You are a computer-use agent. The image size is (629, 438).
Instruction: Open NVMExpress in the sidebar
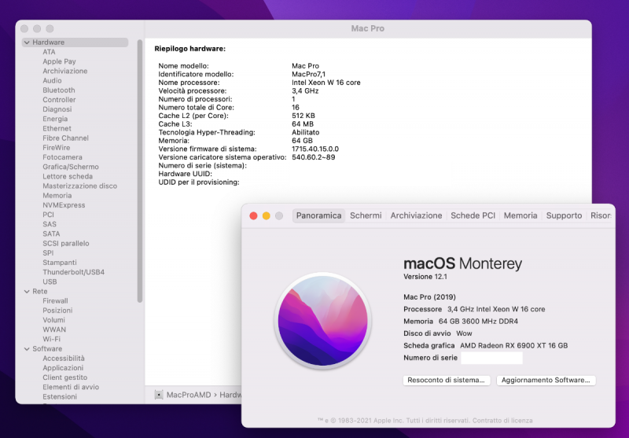[x=64, y=205]
